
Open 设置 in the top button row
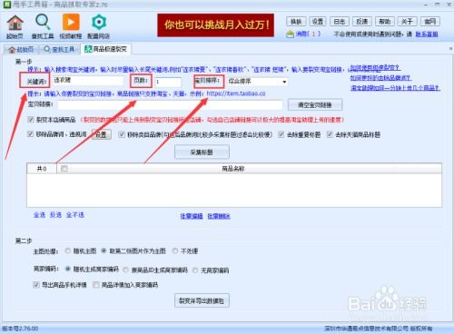[318, 22]
